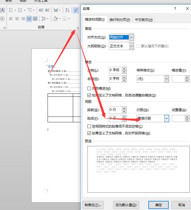Click 设为默认值 set as default button

126,205
